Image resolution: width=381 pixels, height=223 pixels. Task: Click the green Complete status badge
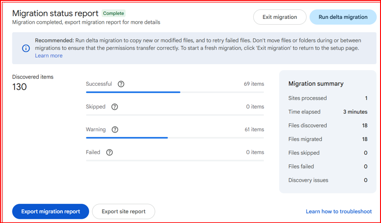coord(114,13)
